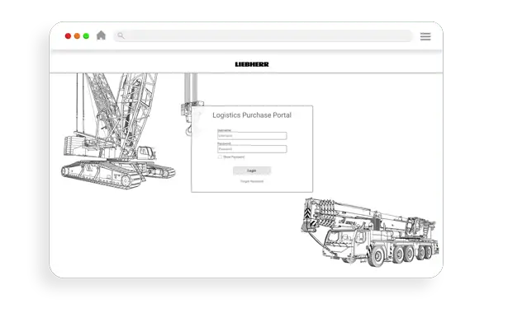Click the Show Password label text

[x=234, y=157]
